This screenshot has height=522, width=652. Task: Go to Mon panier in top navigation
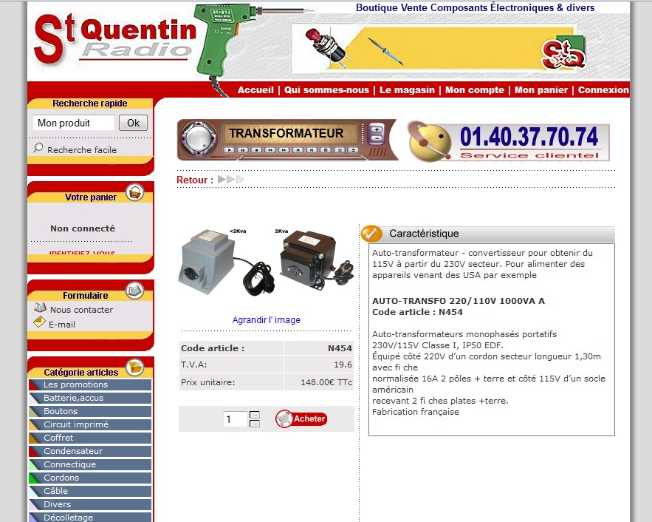(541, 90)
